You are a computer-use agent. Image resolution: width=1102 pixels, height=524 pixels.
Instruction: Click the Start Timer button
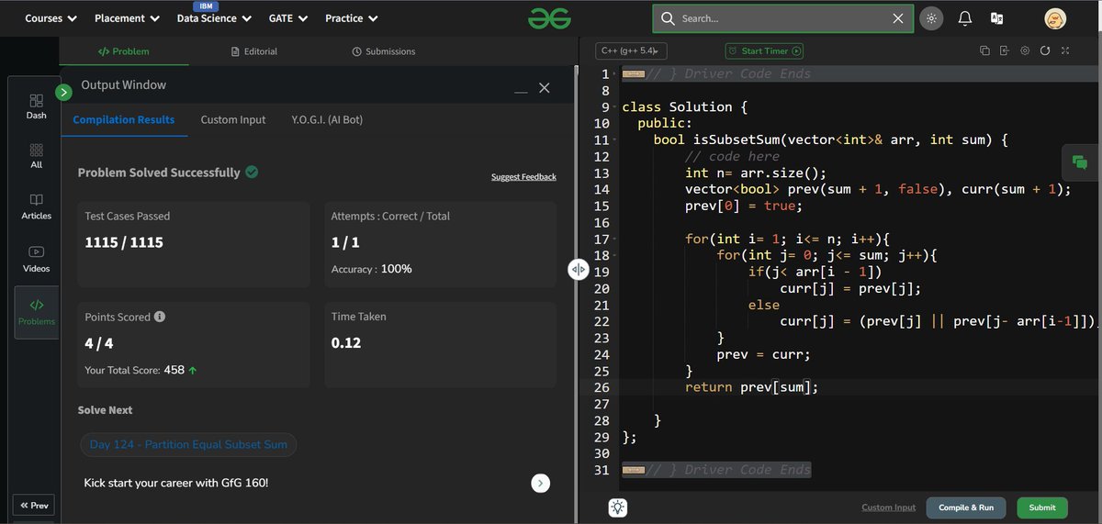coord(765,51)
